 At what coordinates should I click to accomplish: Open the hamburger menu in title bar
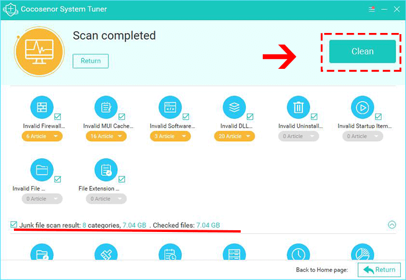(372, 9)
